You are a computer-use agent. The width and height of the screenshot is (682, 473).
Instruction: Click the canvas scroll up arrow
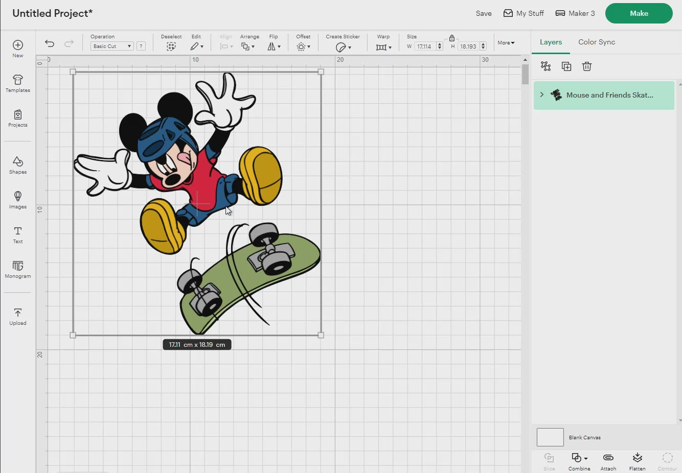pos(525,60)
